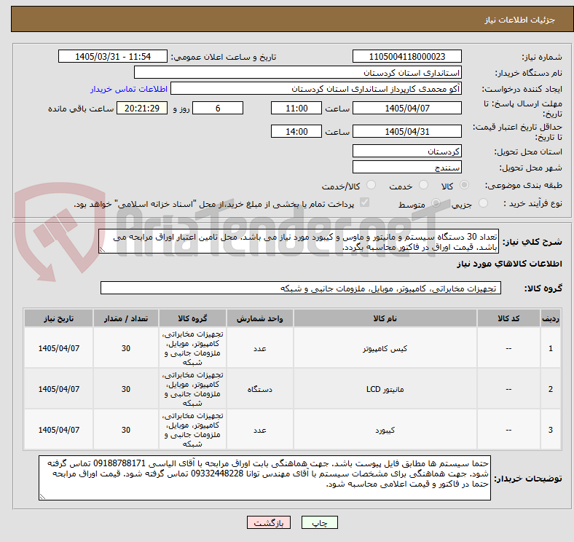
Task: Click the delivery city field سنندج
Action: [x=406, y=167]
